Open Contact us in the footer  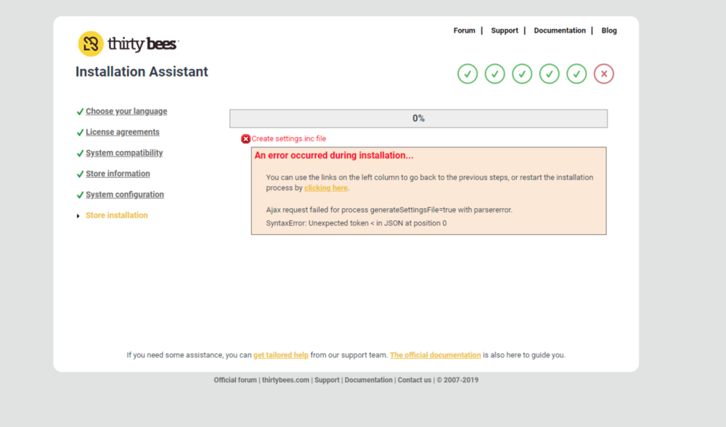(x=414, y=380)
